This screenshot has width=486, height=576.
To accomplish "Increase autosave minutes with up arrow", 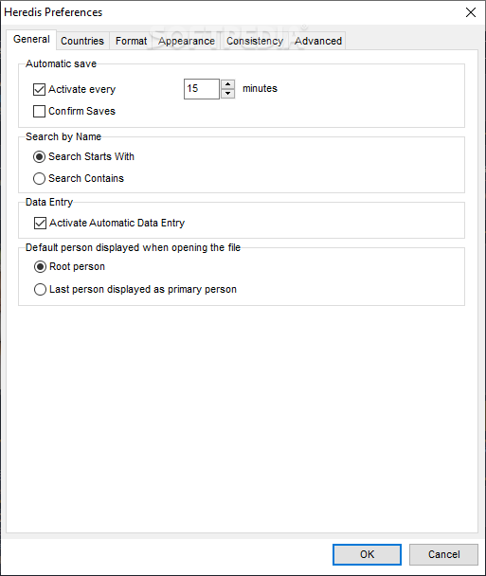I will (227, 84).
